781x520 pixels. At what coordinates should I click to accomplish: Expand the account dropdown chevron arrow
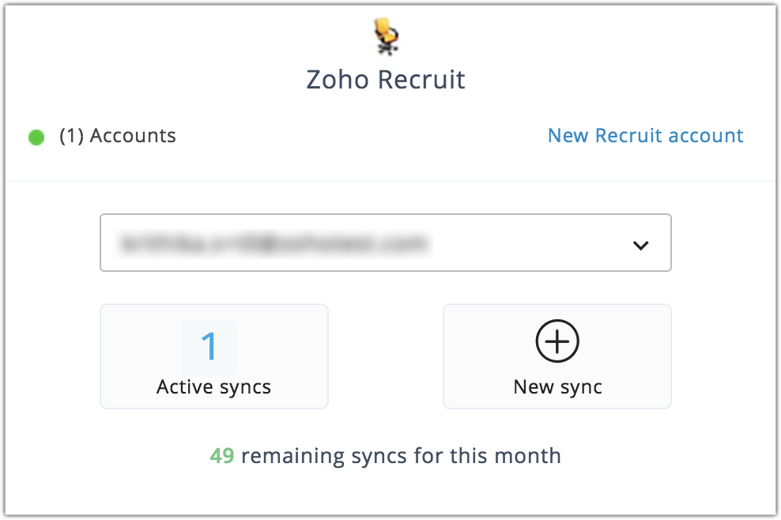coord(641,245)
